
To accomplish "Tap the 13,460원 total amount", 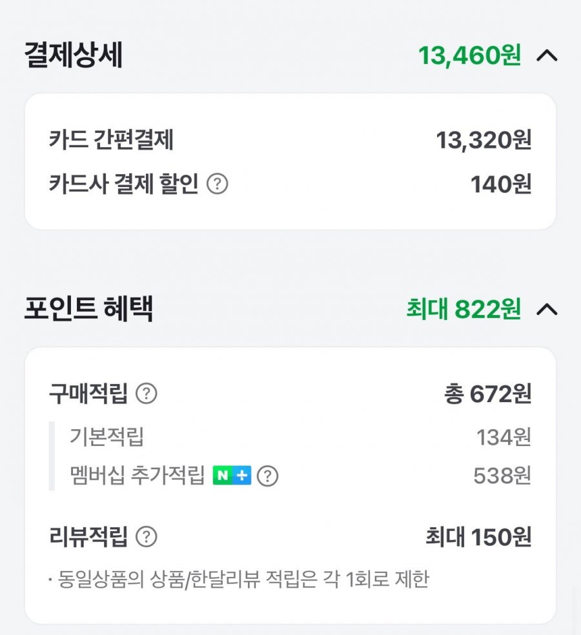I will (470, 55).
